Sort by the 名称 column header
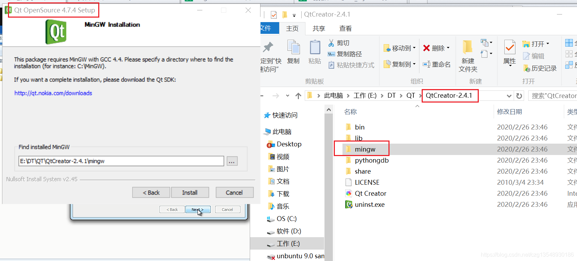 [x=350, y=112]
